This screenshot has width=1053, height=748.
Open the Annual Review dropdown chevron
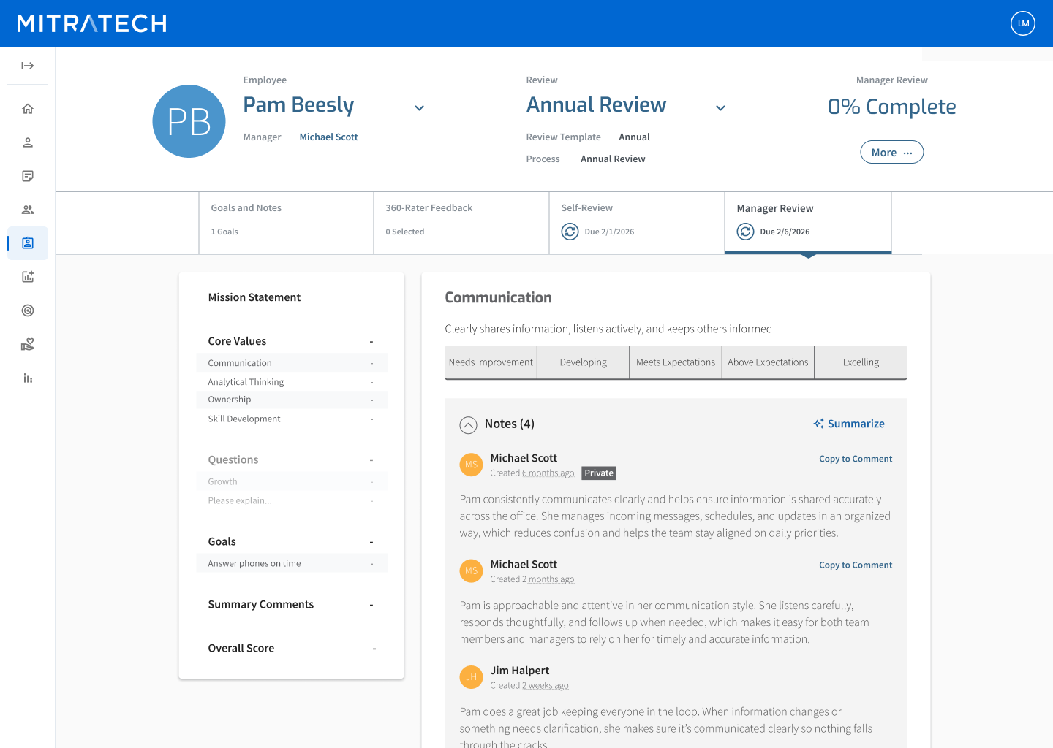click(720, 108)
